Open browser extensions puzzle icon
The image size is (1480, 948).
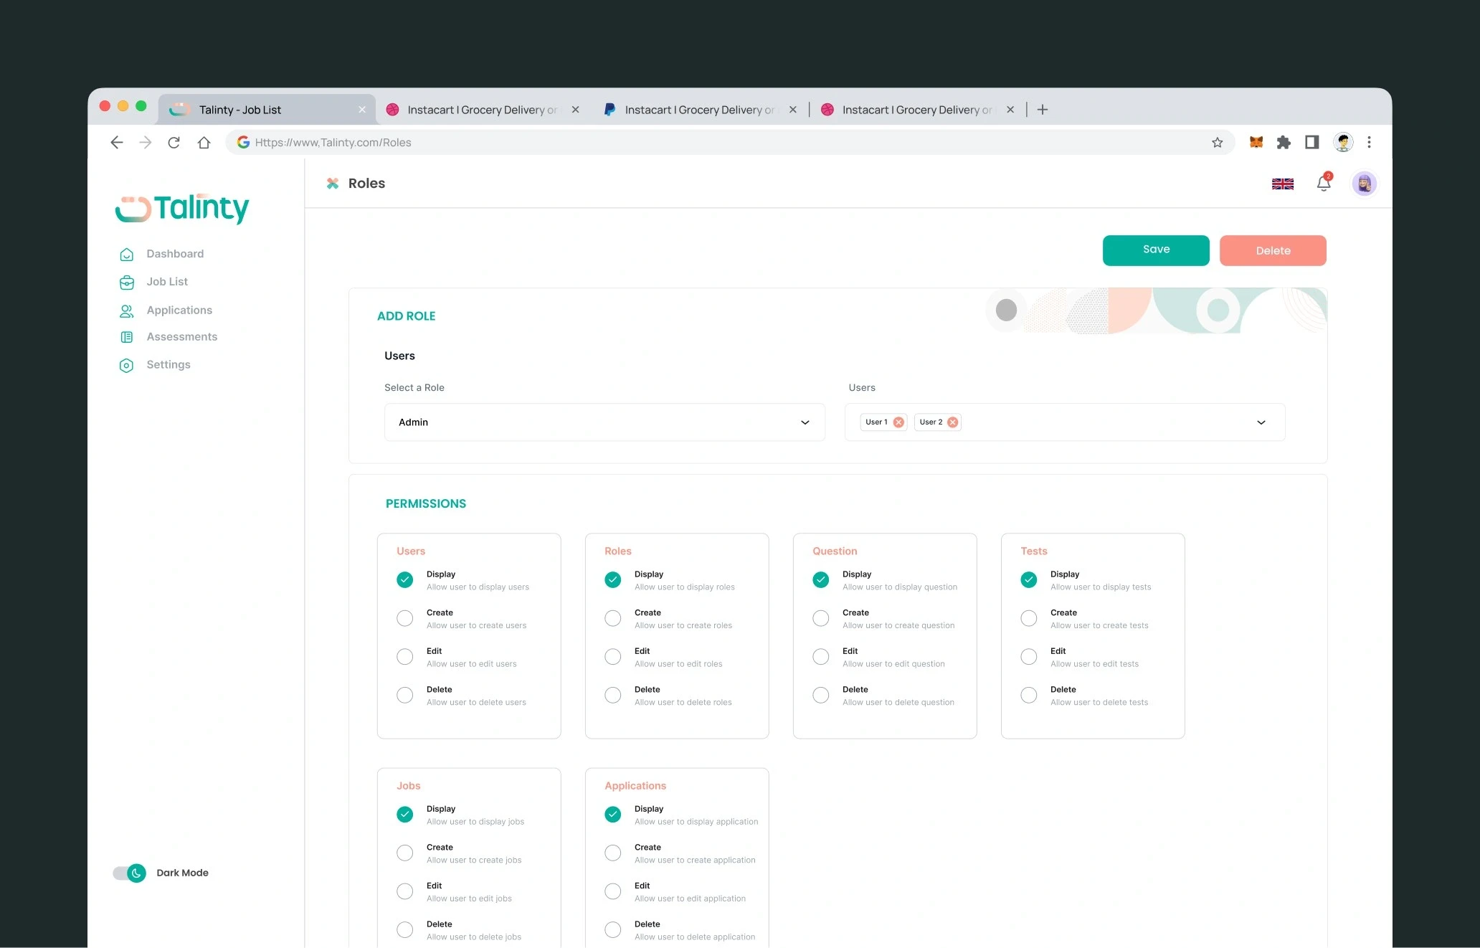[x=1284, y=142]
